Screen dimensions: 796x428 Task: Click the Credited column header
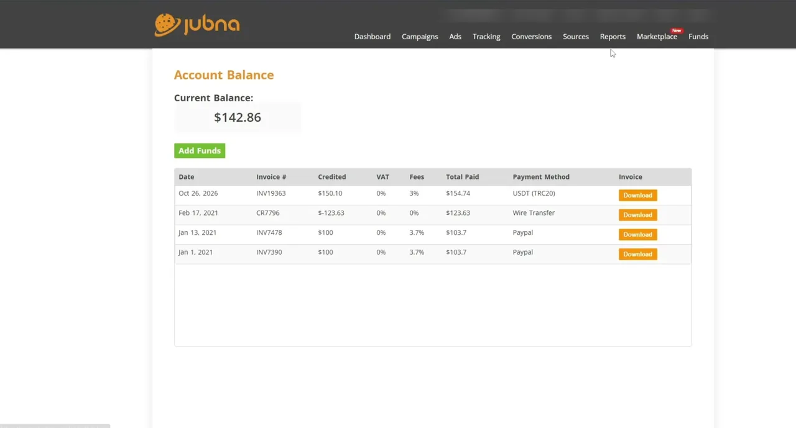tap(332, 177)
